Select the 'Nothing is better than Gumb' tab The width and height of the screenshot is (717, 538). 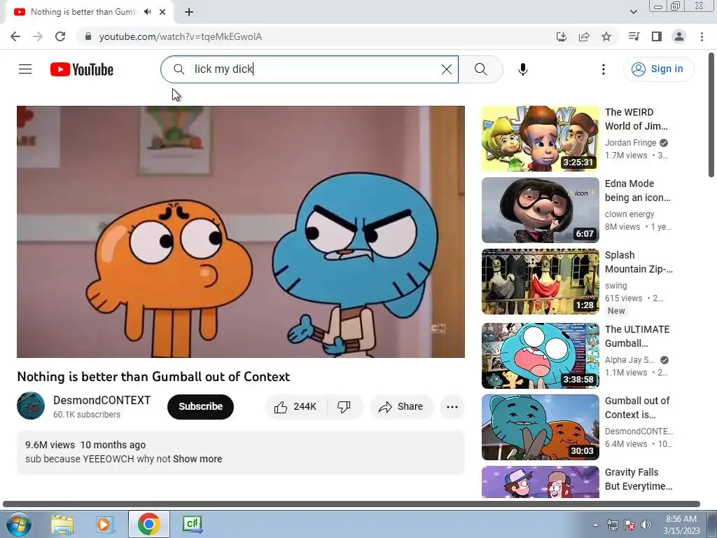83,12
